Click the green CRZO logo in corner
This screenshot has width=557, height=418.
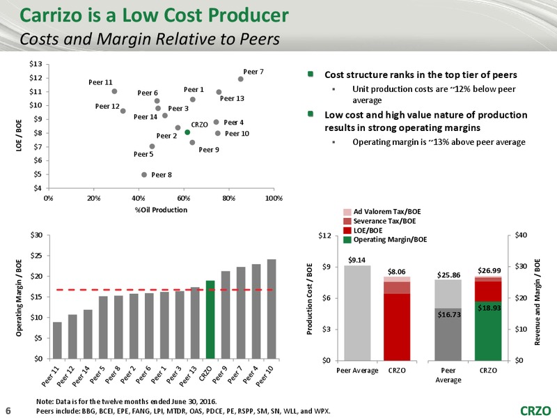[x=535, y=410]
